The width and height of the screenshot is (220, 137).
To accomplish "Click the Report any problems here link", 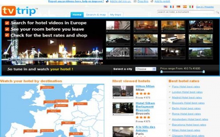I will (76, 1).
